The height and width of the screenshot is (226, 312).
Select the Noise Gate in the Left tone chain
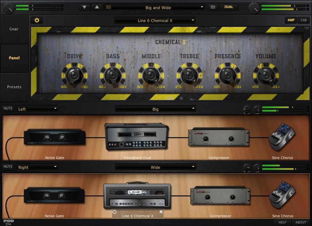point(55,137)
